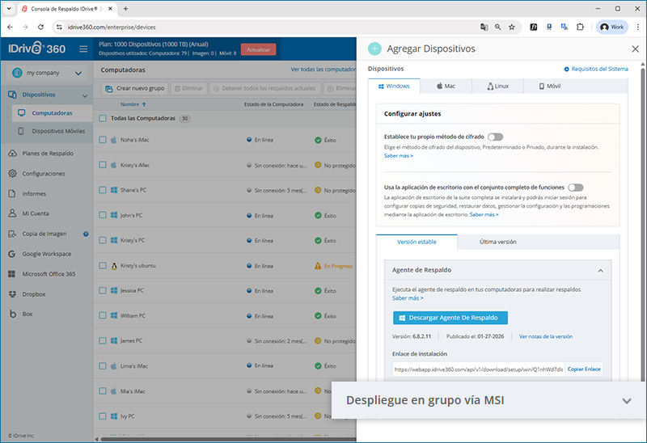Open Chrome three-dot menu
Screen dimensions: 647x443
637,27
